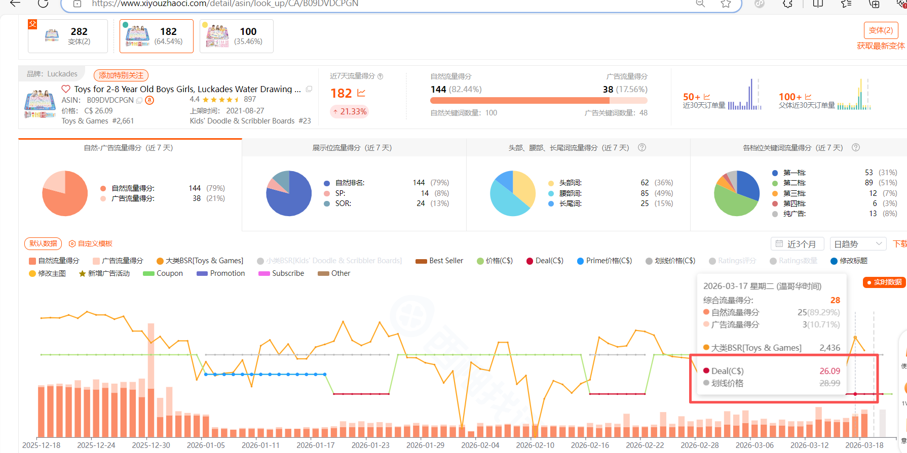Click the orange 自然流量得分 bar in progress bar
The image size is (907, 453).
coord(512,101)
